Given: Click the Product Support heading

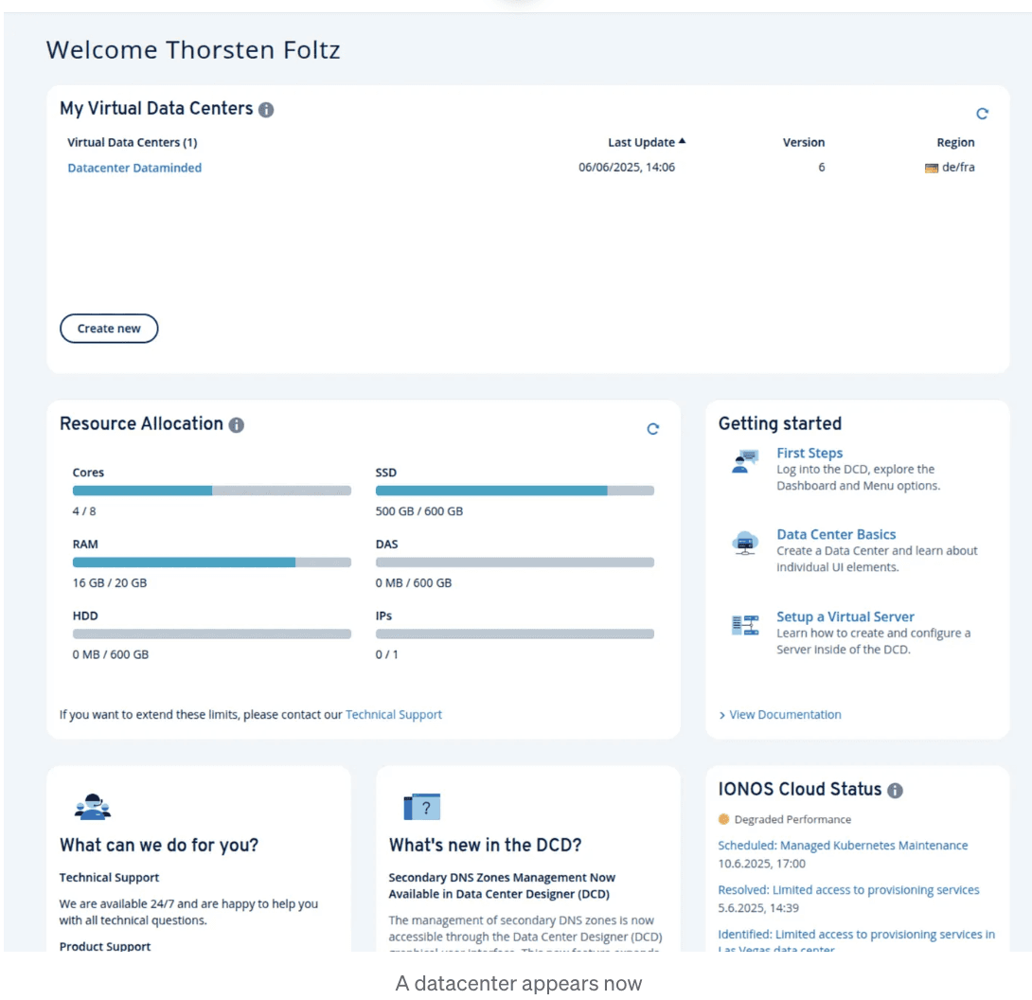Looking at the screenshot, I should click(x=105, y=946).
